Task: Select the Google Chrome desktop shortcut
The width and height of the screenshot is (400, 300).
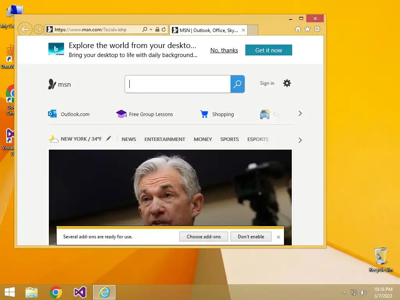Action: 10,100
